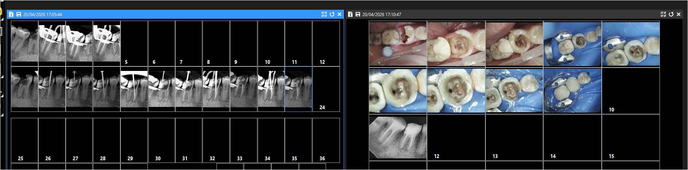Screen dimensions: 688x170
Task: Select the empty slot numbered 12 in left panel
Action: [326, 43]
